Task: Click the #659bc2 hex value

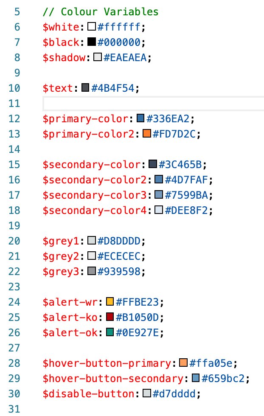Action: tap(223, 379)
